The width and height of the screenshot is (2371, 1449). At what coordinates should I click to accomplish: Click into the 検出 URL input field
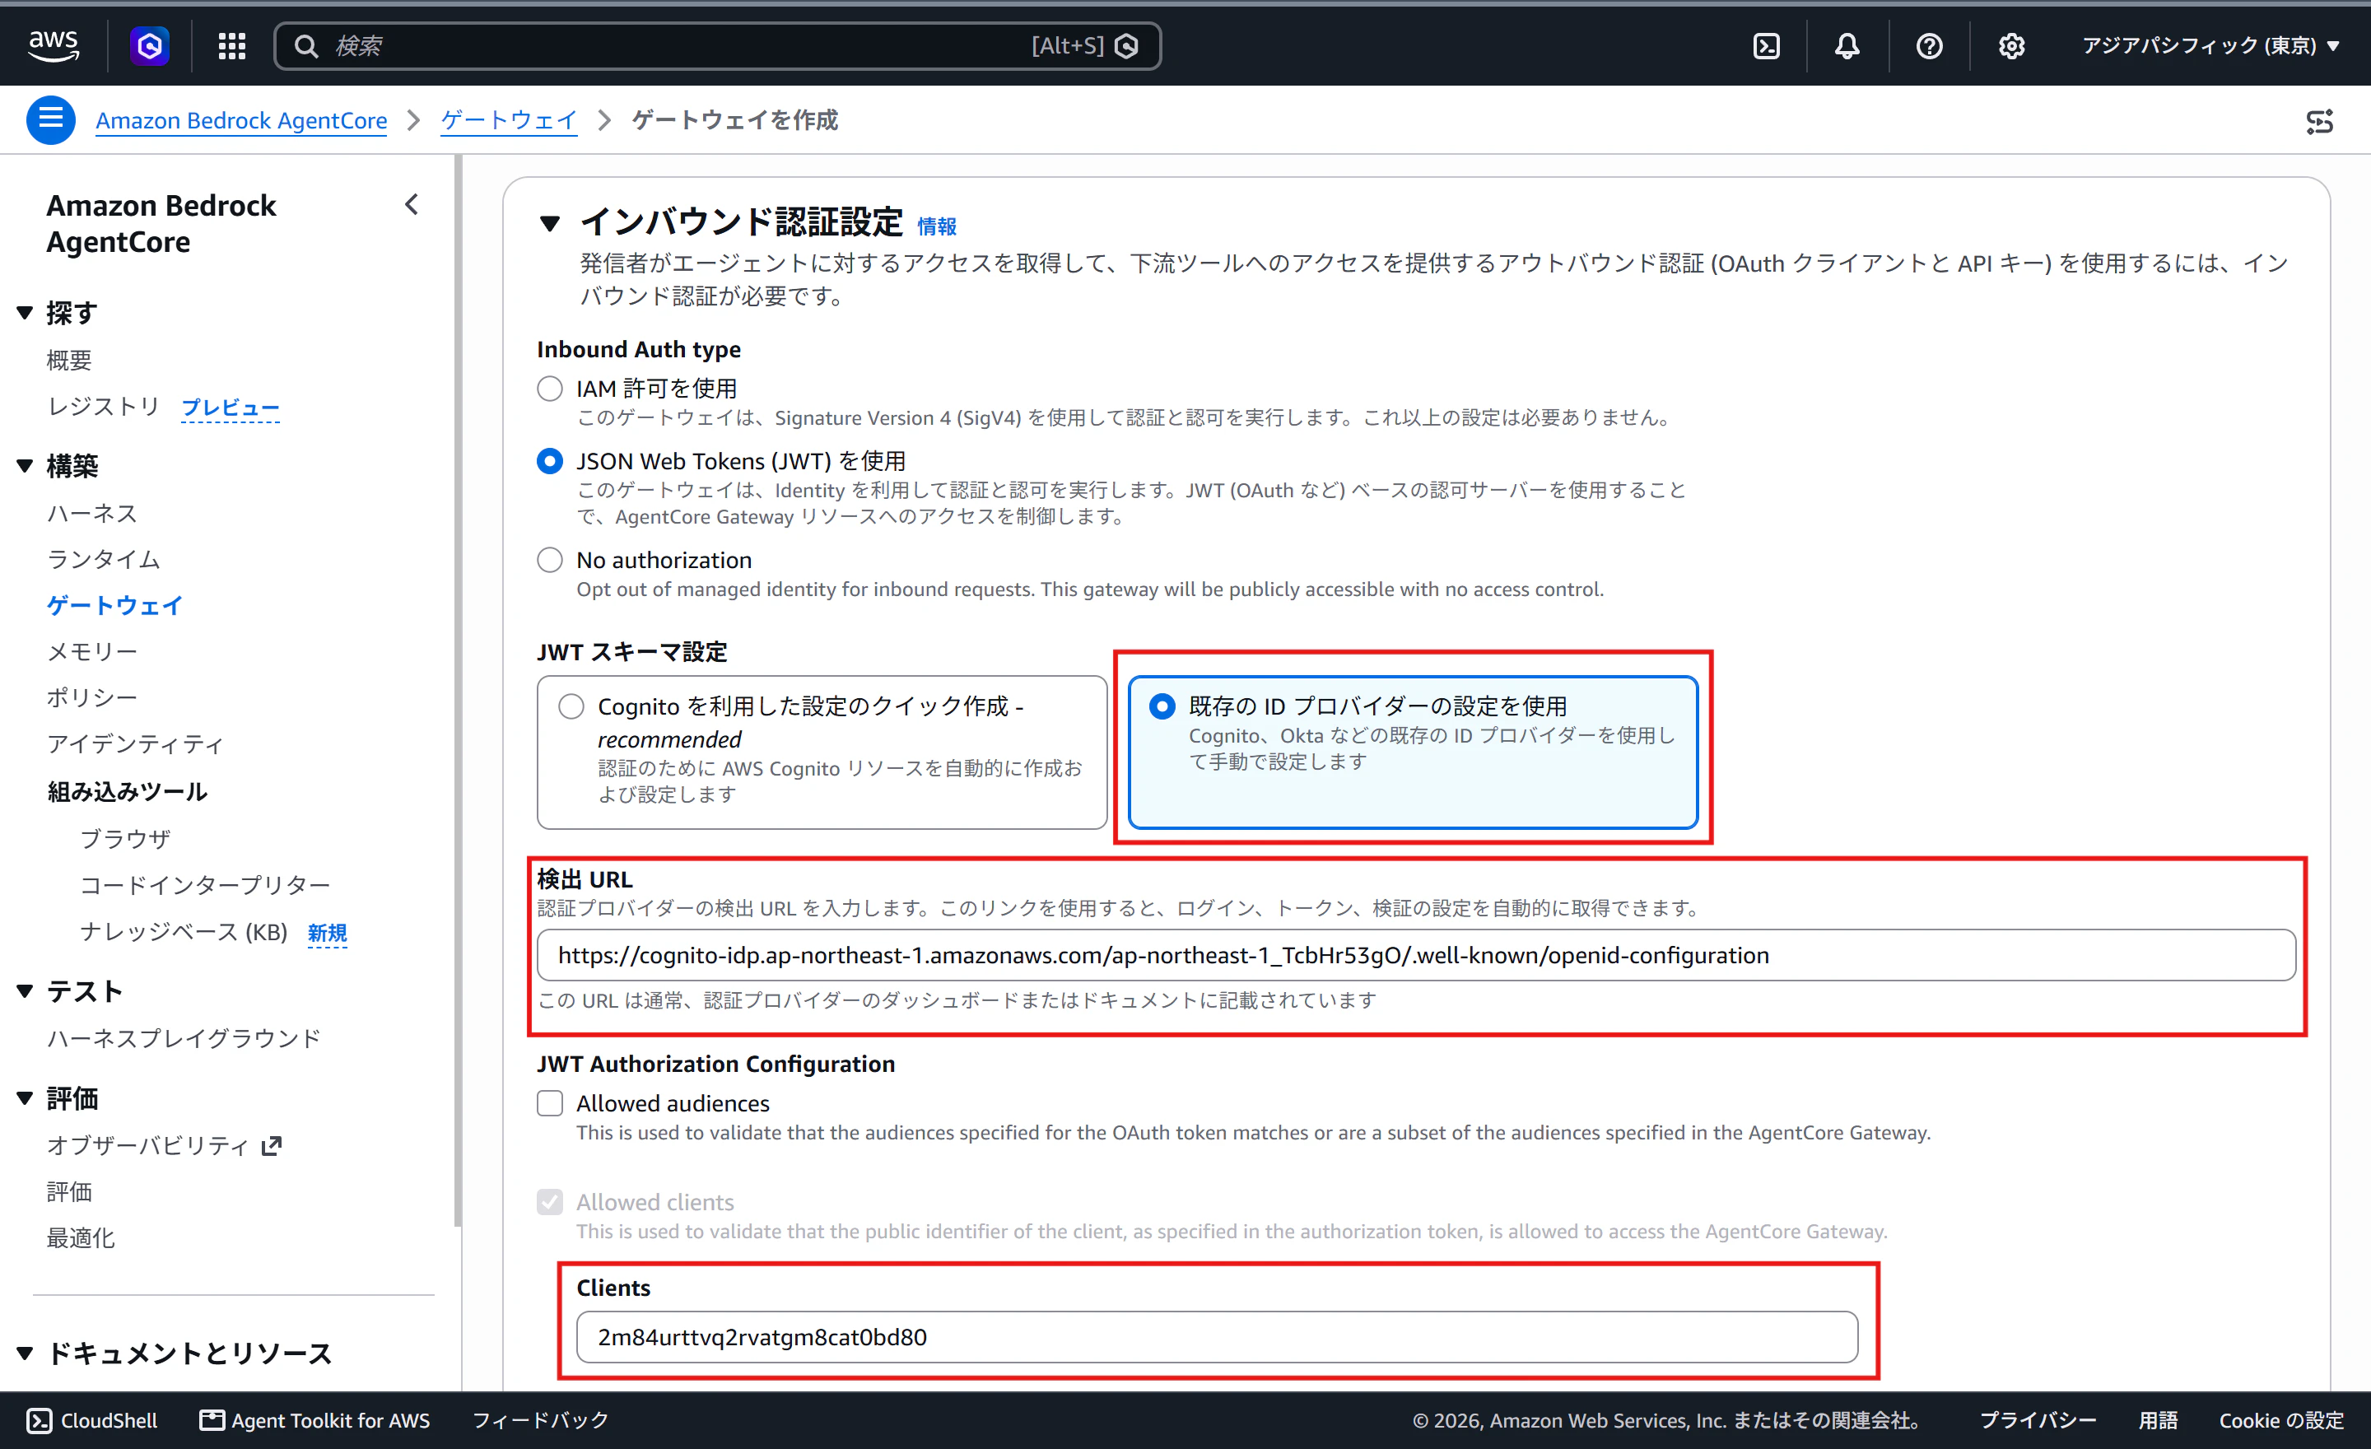tap(1417, 954)
